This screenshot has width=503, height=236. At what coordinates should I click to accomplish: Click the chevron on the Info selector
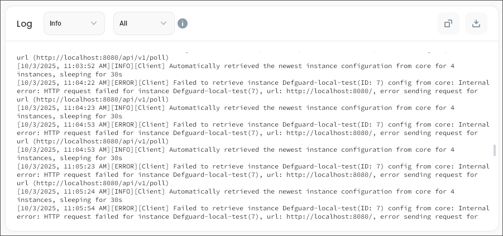(x=94, y=23)
